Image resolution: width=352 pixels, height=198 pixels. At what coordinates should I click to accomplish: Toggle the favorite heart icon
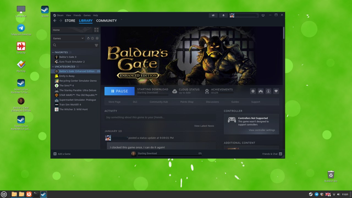tap(276, 91)
